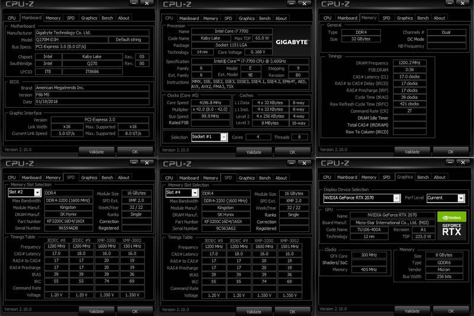Click the GeForce RTX badge
The image size is (474, 316).
(x=451, y=230)
